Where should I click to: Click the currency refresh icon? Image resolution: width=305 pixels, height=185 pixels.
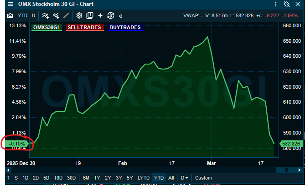tap(111, 15)
